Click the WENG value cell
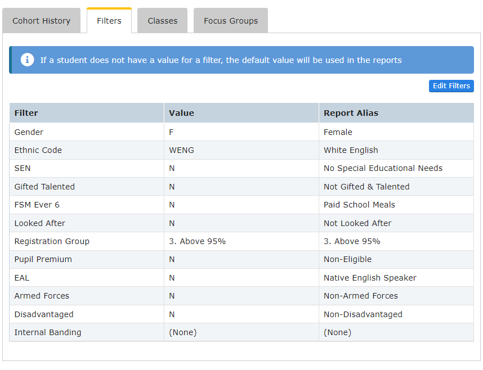Image resolution: width=483 pixels, height=370 pixels. tap(181, 150)
